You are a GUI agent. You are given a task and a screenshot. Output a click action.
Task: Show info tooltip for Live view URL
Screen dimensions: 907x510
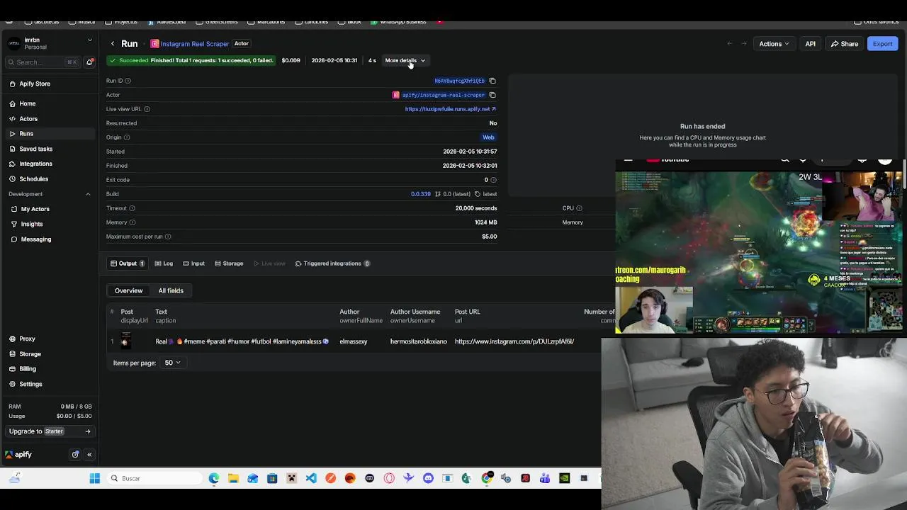[x=147, y=109]
